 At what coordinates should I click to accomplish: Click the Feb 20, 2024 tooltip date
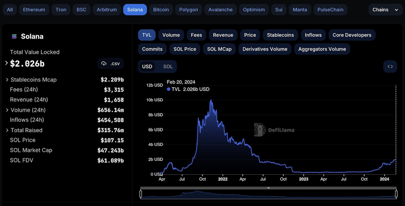[181, 82]
